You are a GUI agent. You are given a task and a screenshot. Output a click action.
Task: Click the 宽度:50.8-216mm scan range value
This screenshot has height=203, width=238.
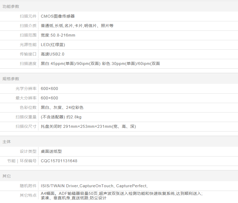[58, 35]
